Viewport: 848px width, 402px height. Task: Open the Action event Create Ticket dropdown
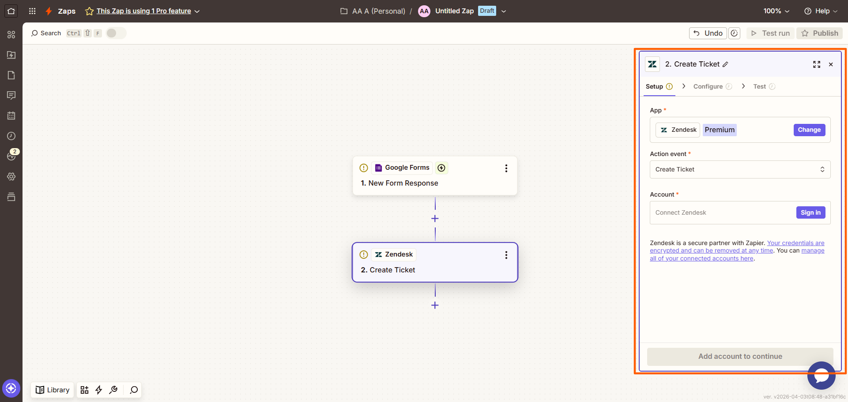click(740, 169)
